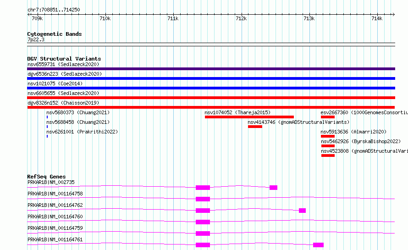The image size is (408, 250).
Task: Click the RefSeq Genes track title
Action: pos(46,177)
